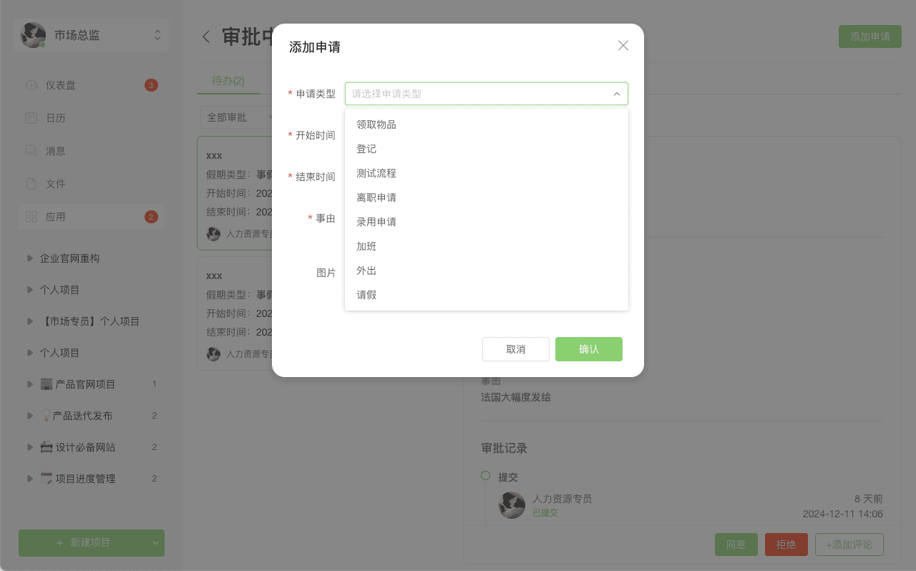
Task: Open dropdown arrow next to 新建项目
Action: (x=155, y=543)
